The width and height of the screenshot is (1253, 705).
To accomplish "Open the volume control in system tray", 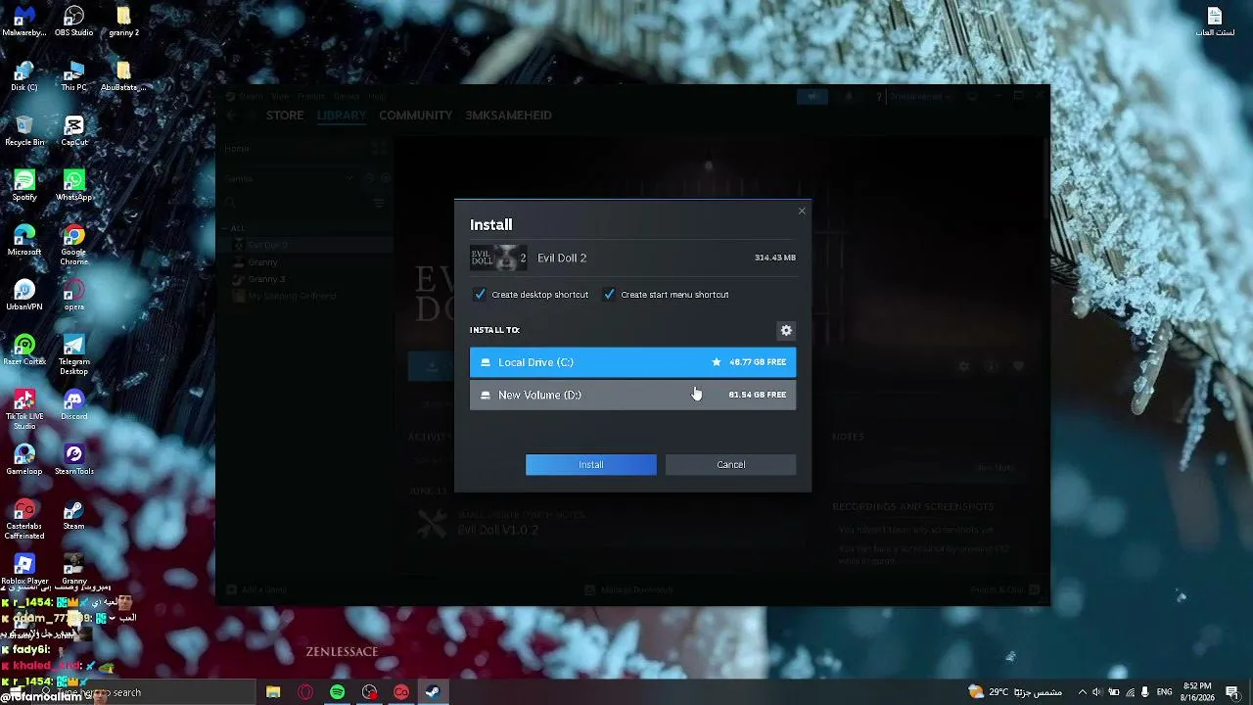I will pos(1097,692).
